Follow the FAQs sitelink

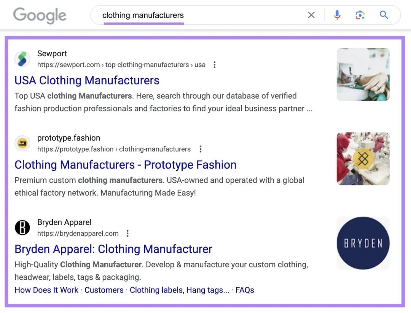coord(245,290)
